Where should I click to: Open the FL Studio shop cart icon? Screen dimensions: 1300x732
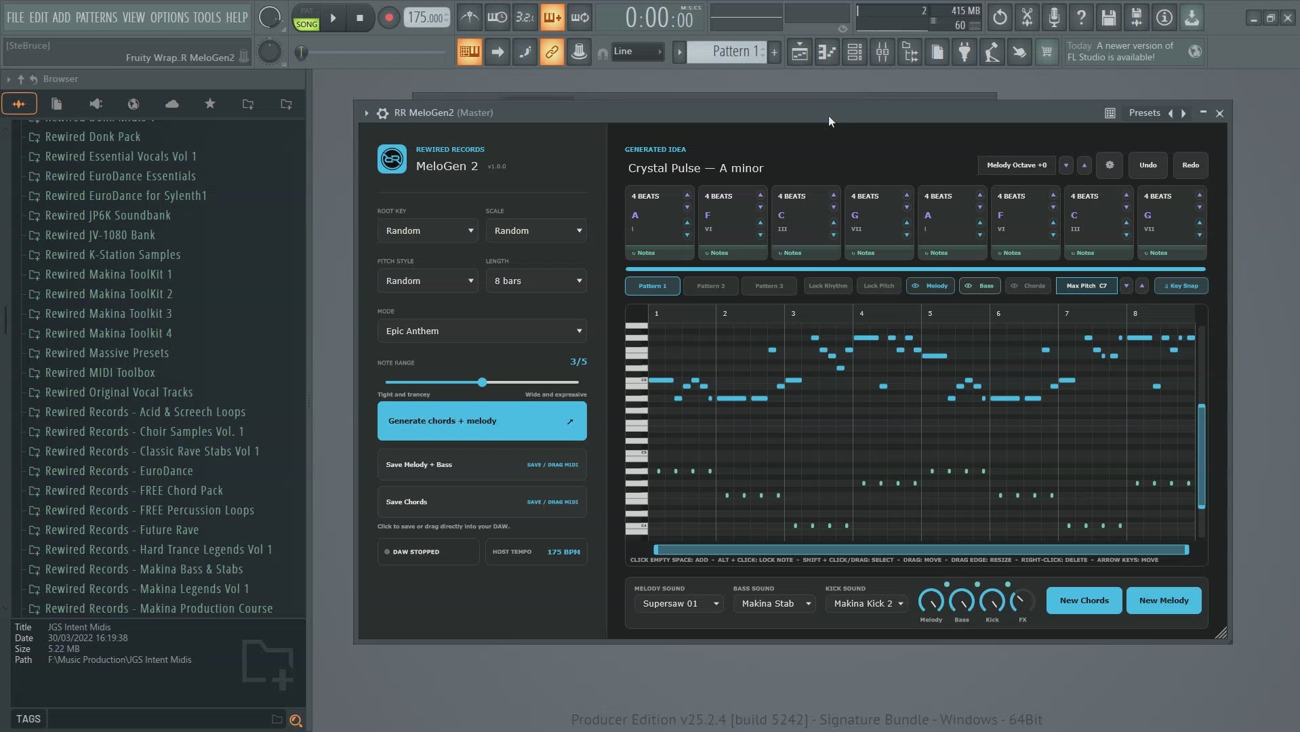tap(1047, 52)
